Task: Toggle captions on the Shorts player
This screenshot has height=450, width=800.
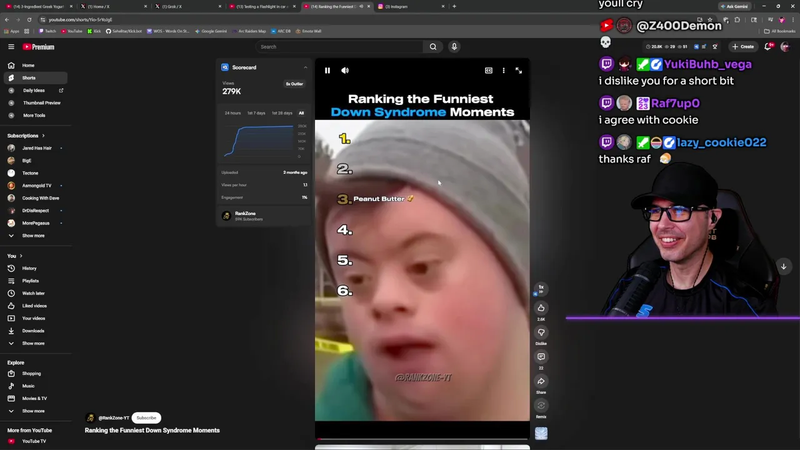Action: 489,71
